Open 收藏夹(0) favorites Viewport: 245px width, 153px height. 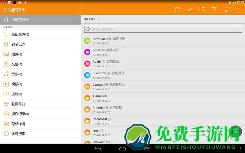click(x=40, y=104)
